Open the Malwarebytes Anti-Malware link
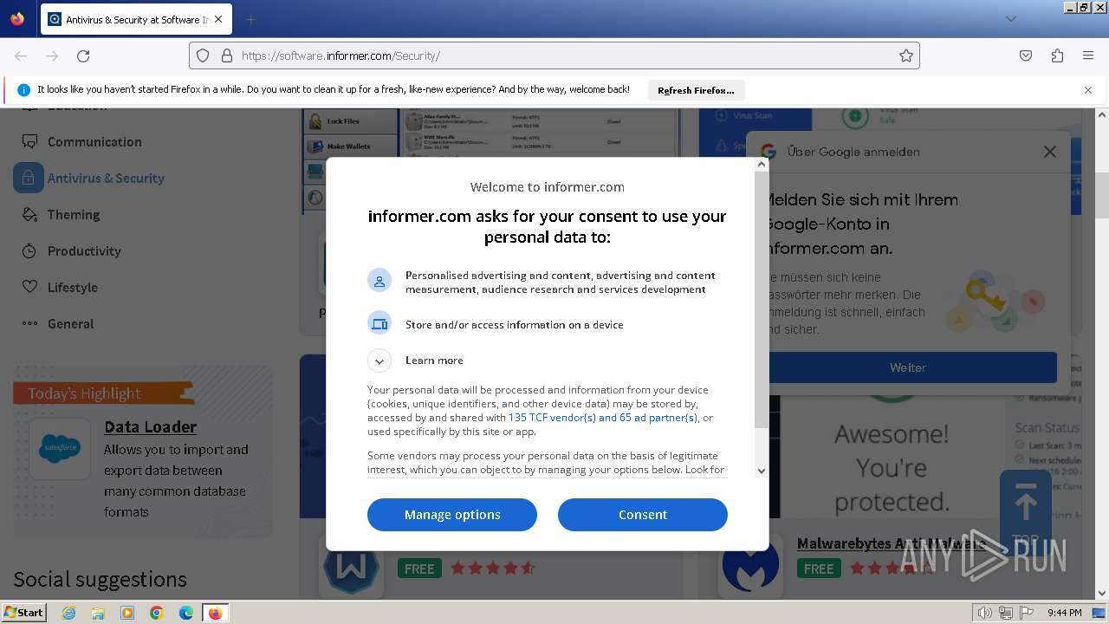Screen dimensions: 1109x624 (891, 543)
